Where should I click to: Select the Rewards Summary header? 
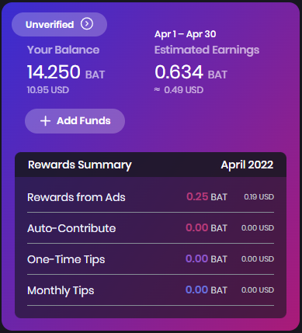tap(80, 165)
